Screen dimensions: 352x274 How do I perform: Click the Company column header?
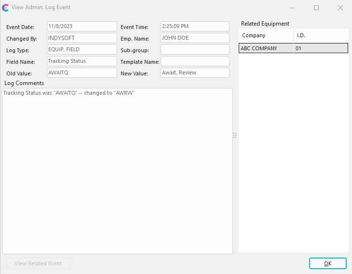266,36
